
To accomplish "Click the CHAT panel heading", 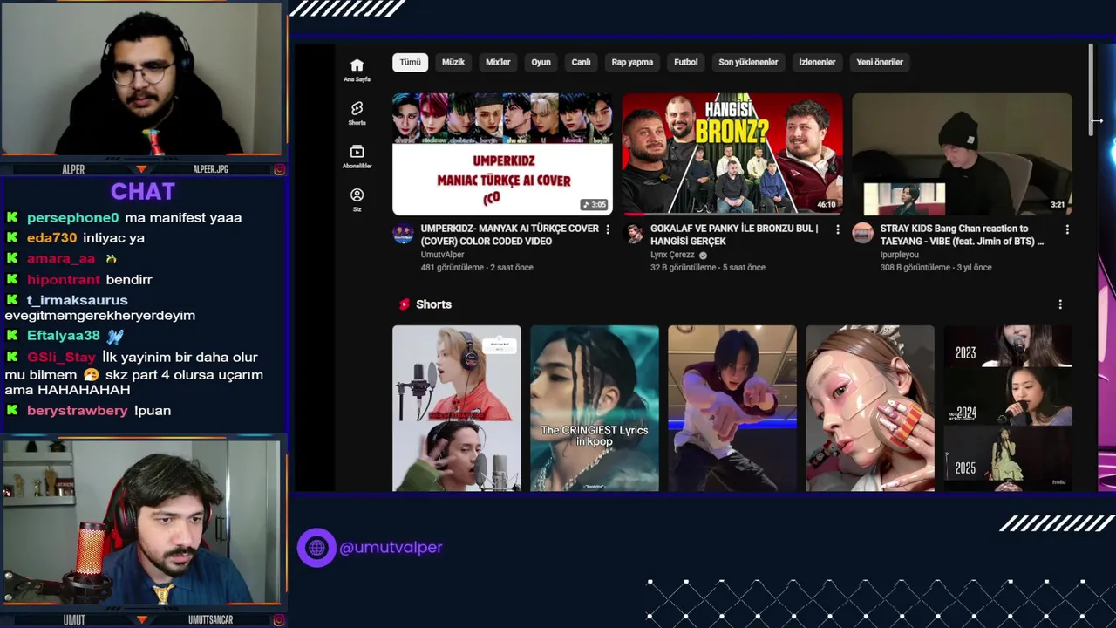I will click(x=143, y=191).
